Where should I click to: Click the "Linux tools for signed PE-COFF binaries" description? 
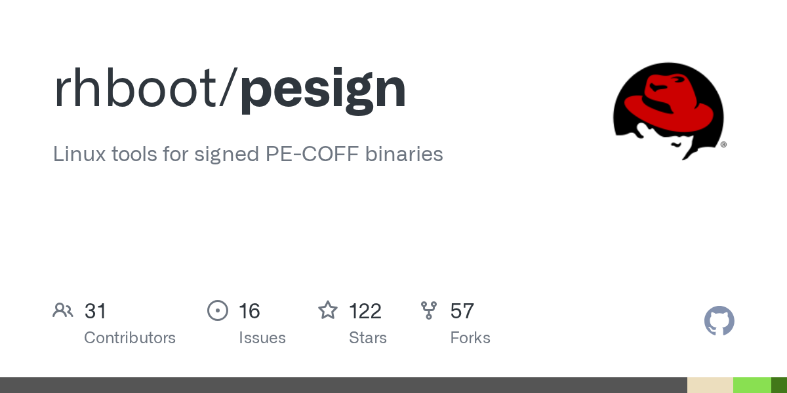coord(248,154)
